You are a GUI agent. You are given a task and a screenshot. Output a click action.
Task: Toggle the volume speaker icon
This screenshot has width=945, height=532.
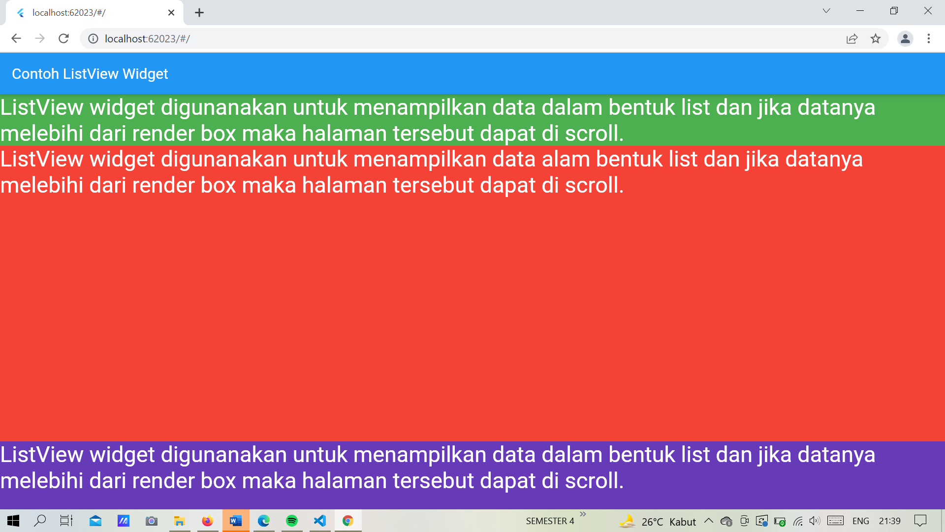point(815,521)
